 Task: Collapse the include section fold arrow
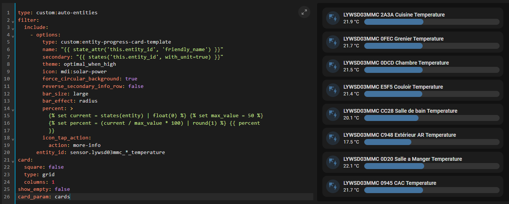(12, 29)
